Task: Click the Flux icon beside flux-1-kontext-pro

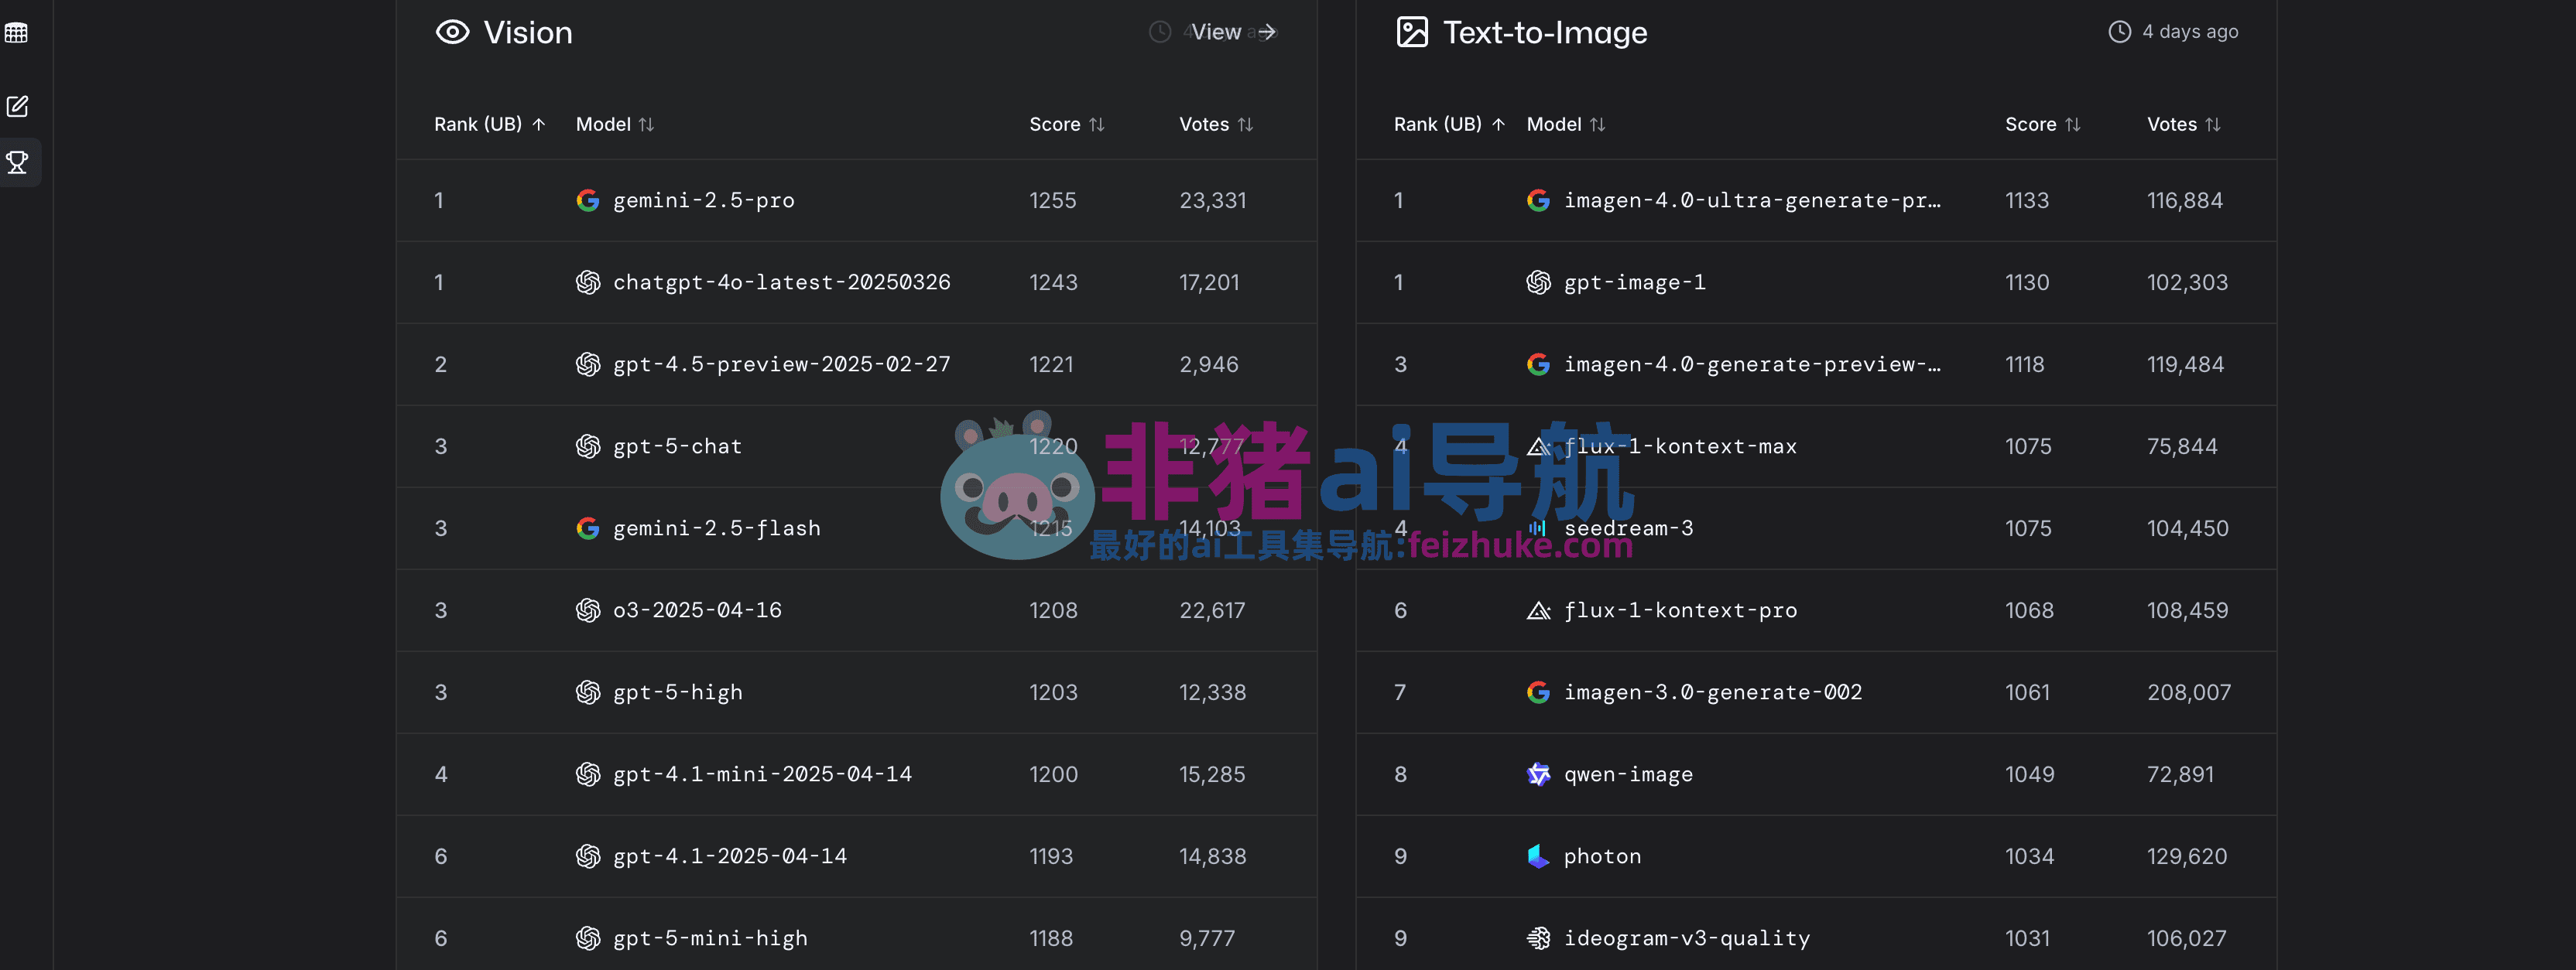Action: [x=1538, y=610]
